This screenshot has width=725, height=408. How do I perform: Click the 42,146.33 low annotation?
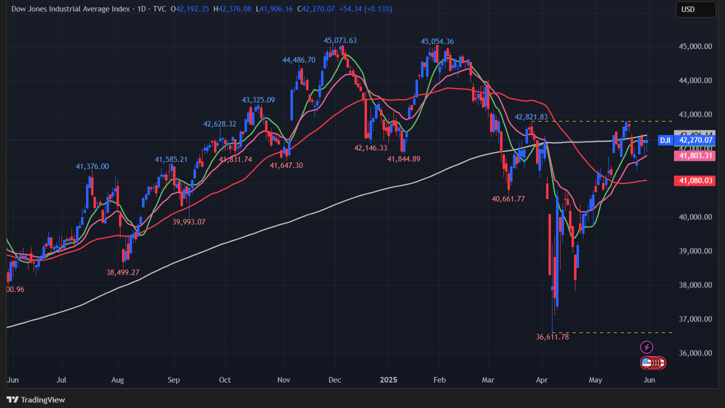370,148
